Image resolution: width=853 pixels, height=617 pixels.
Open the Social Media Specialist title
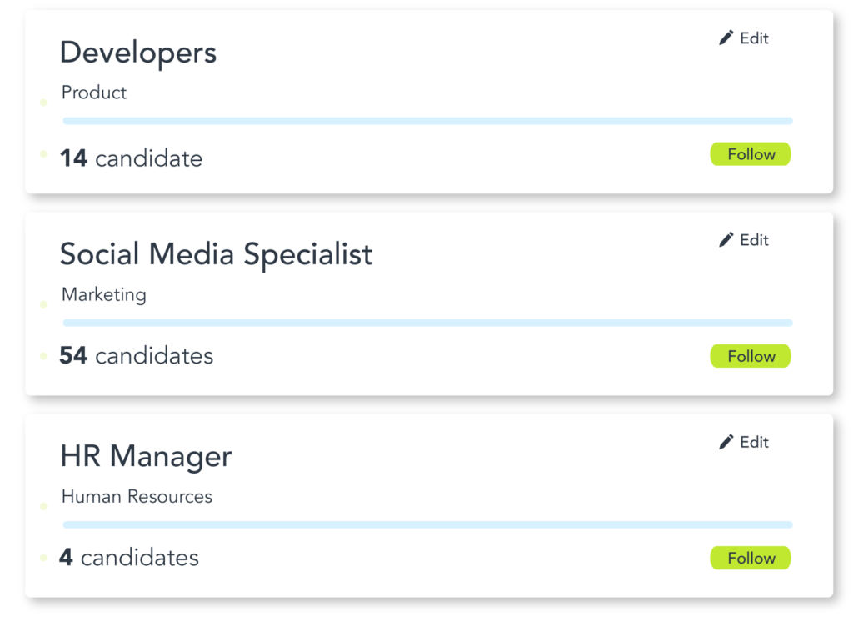(216, 254)
